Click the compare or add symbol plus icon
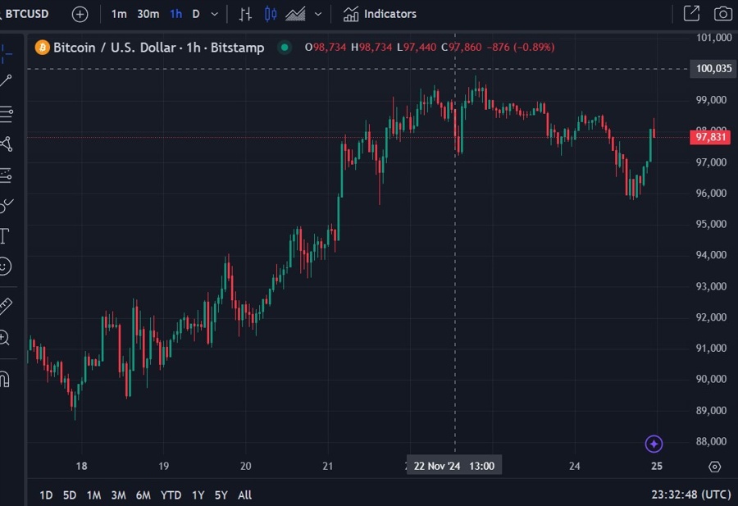738x506 pixels. coord(80,14)
